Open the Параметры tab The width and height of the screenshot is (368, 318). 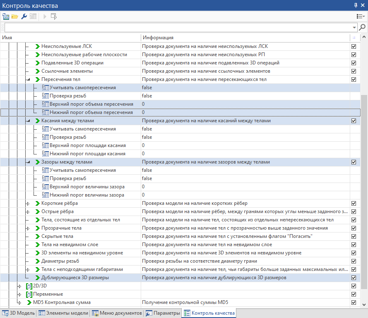click(163, 313)
